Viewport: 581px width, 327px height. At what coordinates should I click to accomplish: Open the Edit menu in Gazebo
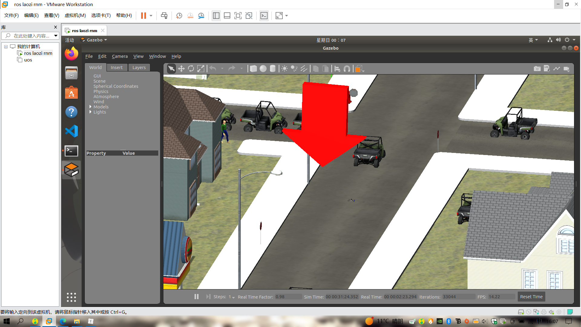point(102,56)
